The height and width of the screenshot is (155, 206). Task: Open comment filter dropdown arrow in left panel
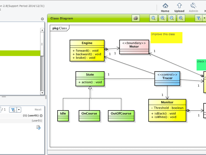[x=19, y=110]
